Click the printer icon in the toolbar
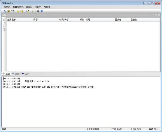 point(38,11)
